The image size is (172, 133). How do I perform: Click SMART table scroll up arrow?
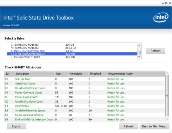coord(167,73)
